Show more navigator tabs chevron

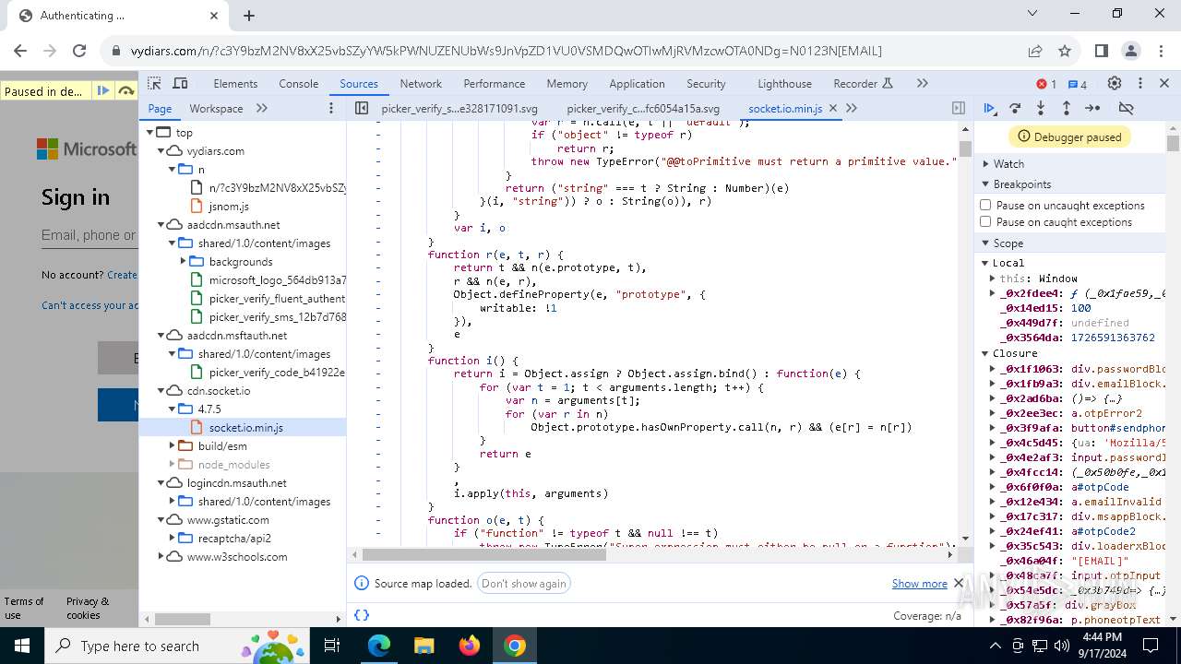262,108
